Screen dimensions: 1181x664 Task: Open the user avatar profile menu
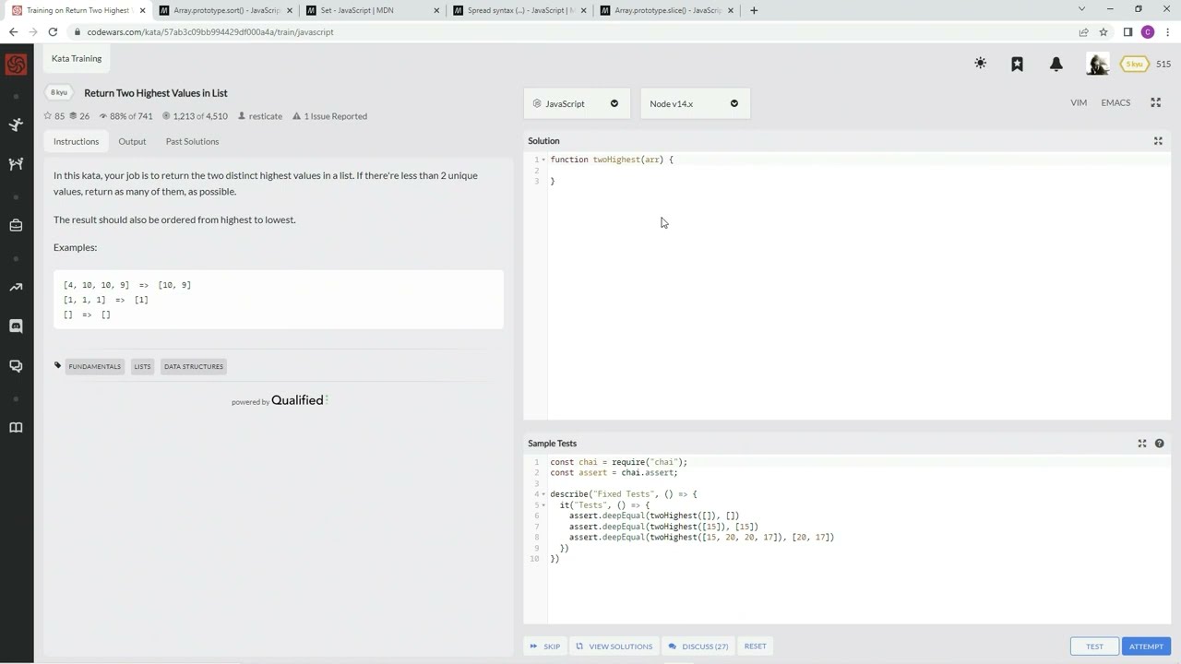click(x=1097, y=64)
